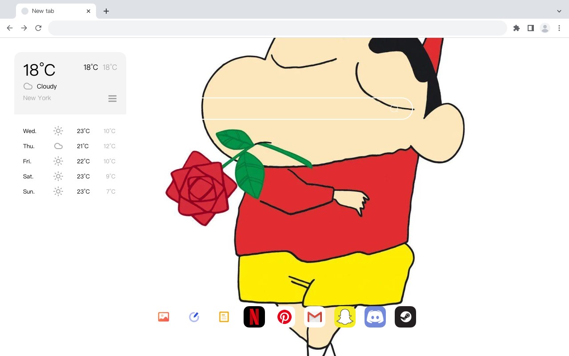Click the sunny icon for Sun.
The width and height of the screenshot is (569, 356).
tap(58, 191)
